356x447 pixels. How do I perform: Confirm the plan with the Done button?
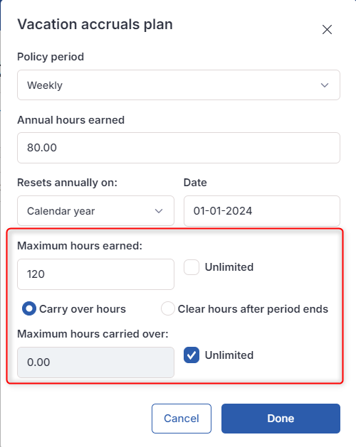click(281, 419)
